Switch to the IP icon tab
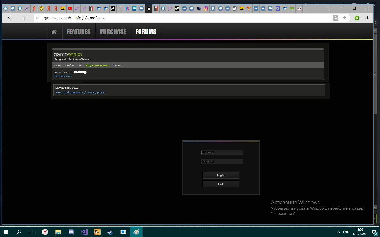This screenshot has height=237, width=380. point(134,8)
